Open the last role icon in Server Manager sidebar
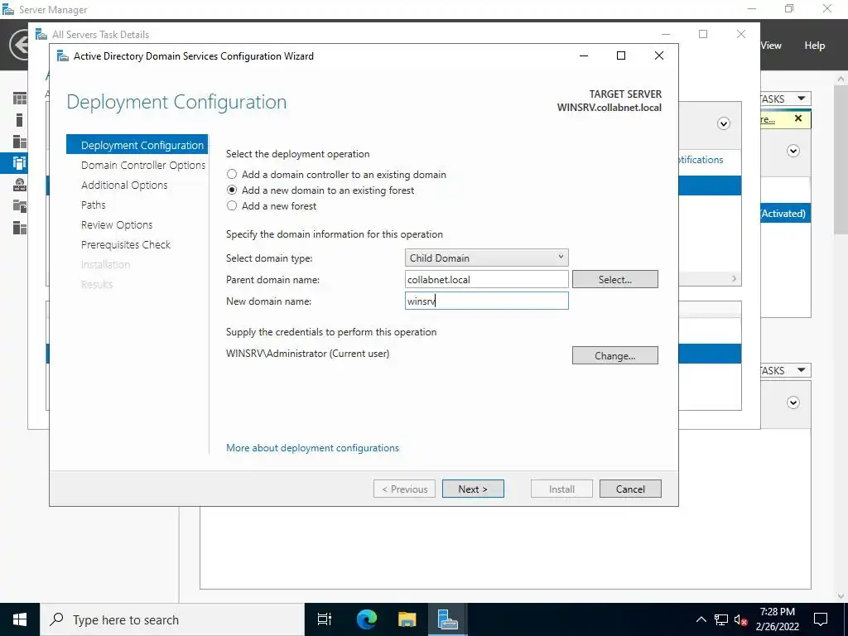Viewport: 848px width, 636px height. 20,228
